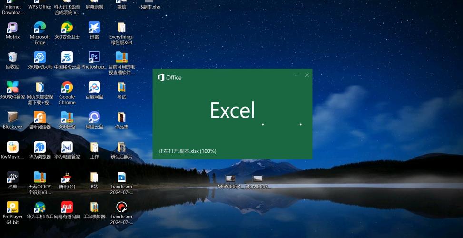Image resolution: width=463 pixels, height=238 pixels.
Task: Open the 考试 folder
Action: [x=121, y=90]
